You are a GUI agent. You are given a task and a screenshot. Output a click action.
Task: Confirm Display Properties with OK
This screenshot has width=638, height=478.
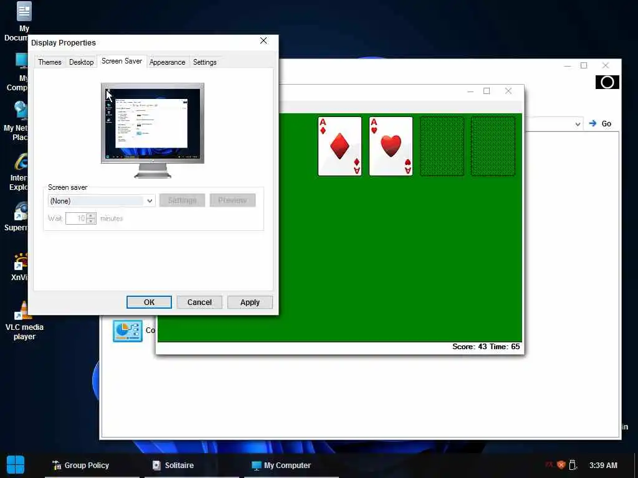coord(149,302)
